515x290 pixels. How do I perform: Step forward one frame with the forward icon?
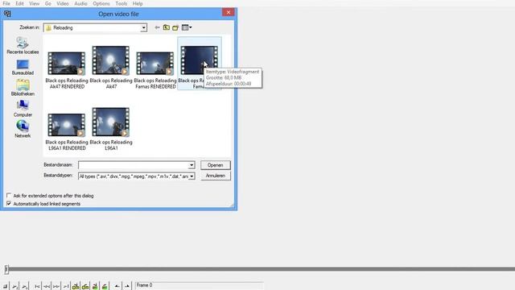(56, 287)
